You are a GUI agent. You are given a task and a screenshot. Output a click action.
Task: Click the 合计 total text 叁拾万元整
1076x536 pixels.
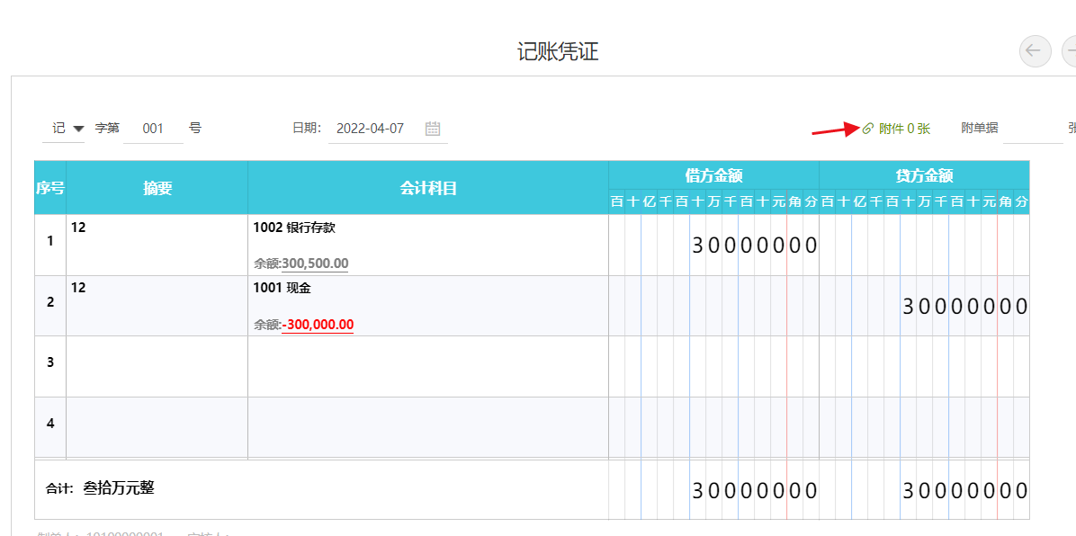point(119,488)
